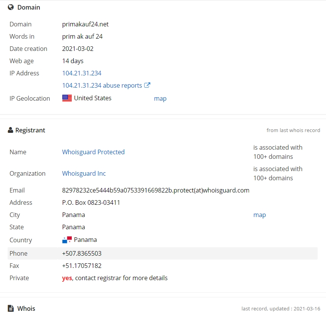Click the document icon beside Whois heading

click(11, 308)
